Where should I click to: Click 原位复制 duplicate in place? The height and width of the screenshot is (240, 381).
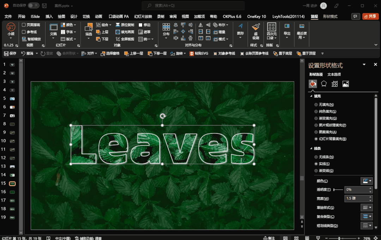point(125,25)
